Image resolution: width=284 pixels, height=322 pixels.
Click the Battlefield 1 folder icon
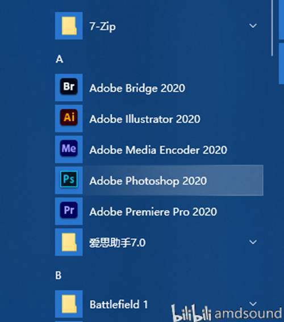pyautogui.click(x=69, y=304)
